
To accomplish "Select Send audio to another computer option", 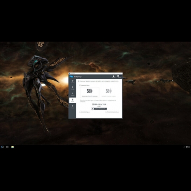I will coord(108,92).
